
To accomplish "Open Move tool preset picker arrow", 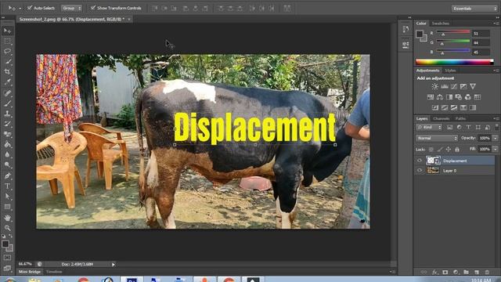I will coord(20,8).
